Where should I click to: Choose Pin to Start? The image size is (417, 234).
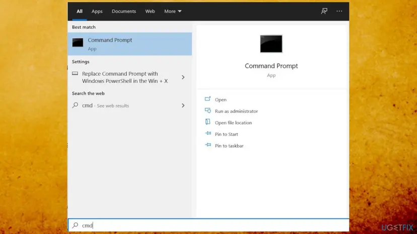(x=226, y=134)
